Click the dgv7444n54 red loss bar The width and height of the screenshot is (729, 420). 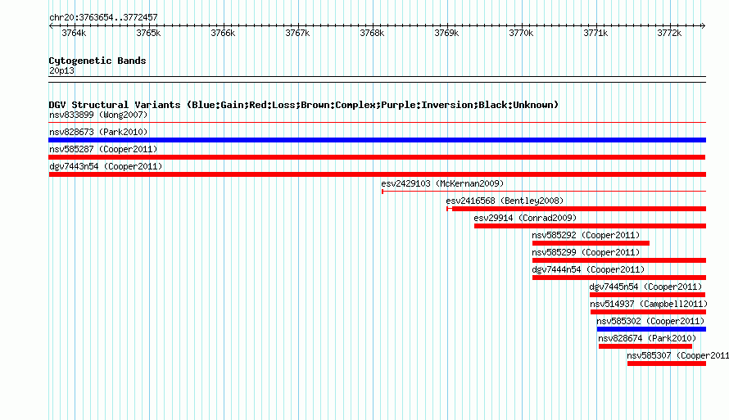click(x=619, y=278)
